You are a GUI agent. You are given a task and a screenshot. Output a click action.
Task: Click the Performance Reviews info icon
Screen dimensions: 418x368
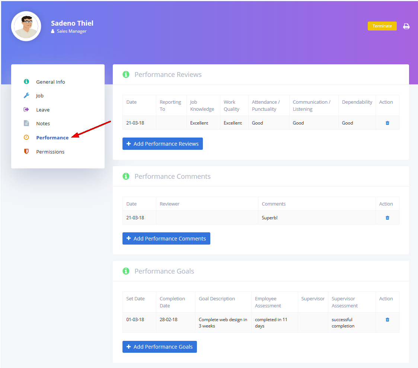[x=126, y=75]
